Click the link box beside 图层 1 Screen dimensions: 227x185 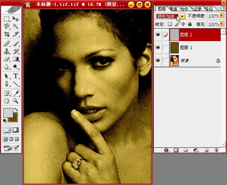click(x=165, y=47)
